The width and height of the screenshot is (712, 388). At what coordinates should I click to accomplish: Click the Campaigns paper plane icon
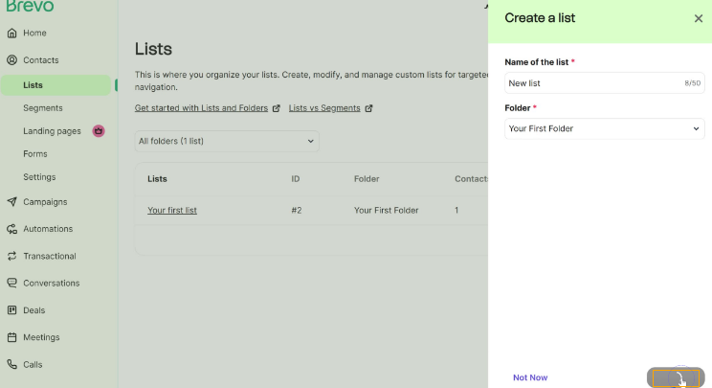pyautogui.click(x=12, y=202)
